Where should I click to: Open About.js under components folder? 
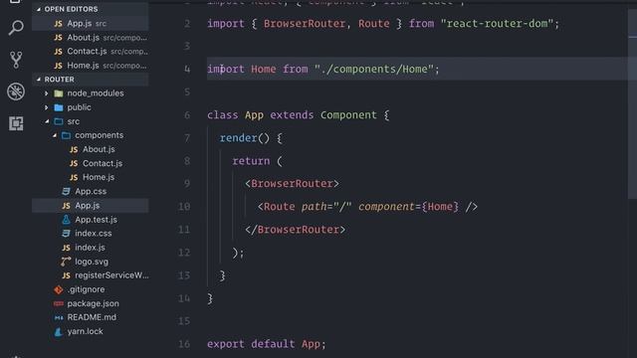[99, 149]
